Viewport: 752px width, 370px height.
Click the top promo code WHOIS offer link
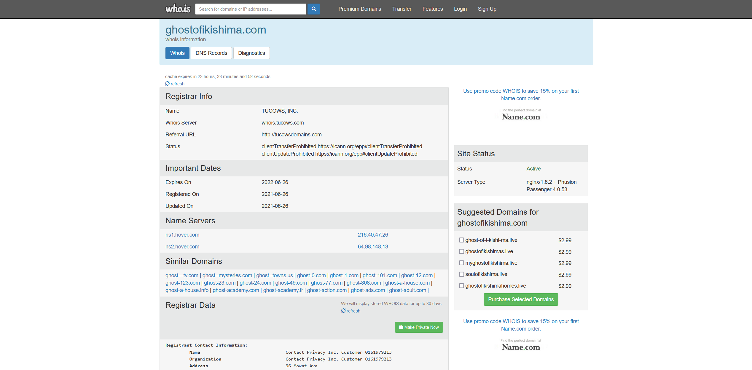[521, 95]
